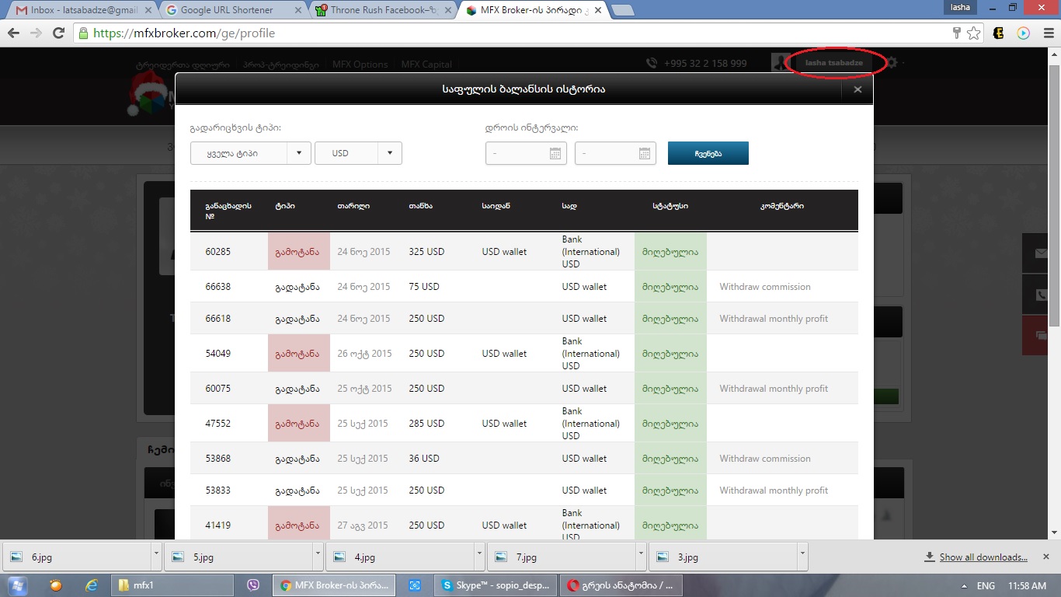1061x597 pixels.
Task: Open the mfx1 folder on the taskbar
Action: (172, 585)
